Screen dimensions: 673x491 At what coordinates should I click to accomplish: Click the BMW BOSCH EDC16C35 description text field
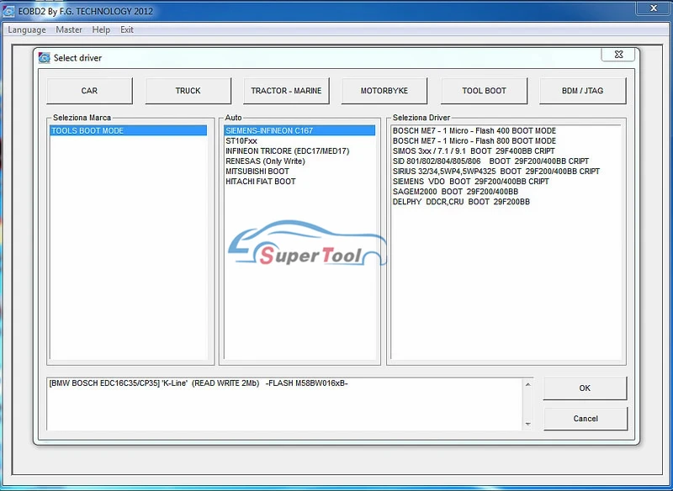[285, 404]
